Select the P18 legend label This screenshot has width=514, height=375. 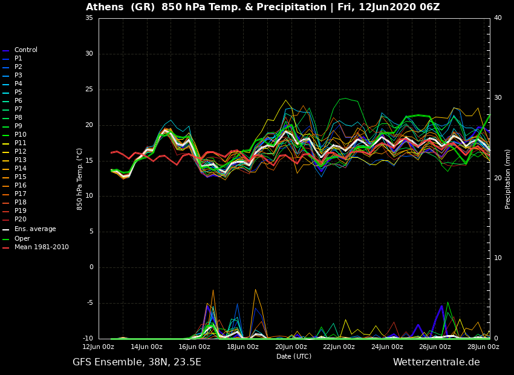21,202
